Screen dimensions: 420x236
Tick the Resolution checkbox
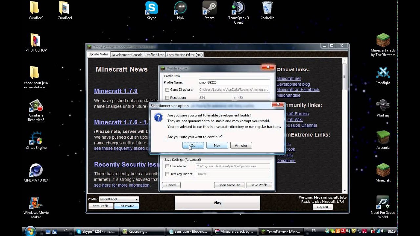pos(167,98)
